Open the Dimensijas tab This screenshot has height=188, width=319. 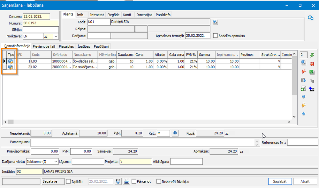144,15
